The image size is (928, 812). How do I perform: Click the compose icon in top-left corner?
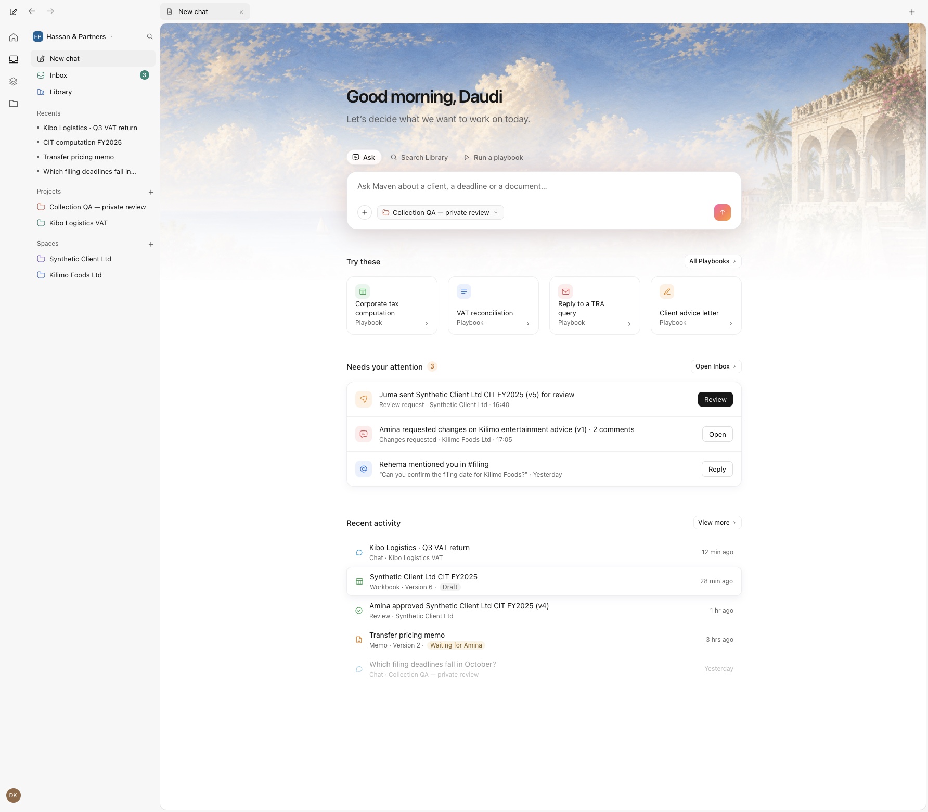pyautogui.click(x=14, y=11)
